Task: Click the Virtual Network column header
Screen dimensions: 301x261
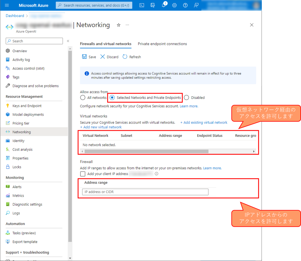Action: [x=96, y=136]
